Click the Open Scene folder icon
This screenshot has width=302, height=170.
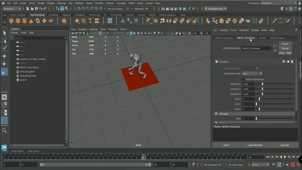click(32, 8)
